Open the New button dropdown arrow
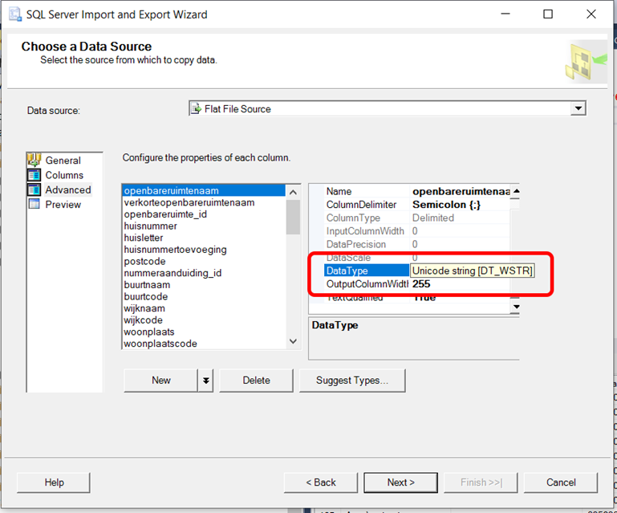The width and height of the screenshot is (617, 513). (205, 381)
